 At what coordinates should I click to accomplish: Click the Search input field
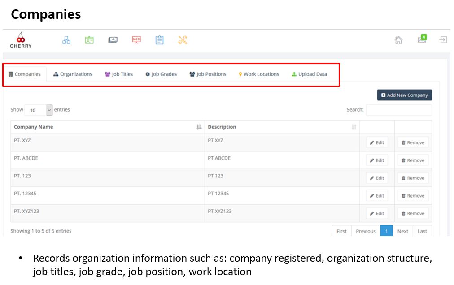click(398, 110)
